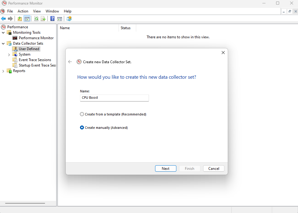Open the Window menu

(52, 11)
